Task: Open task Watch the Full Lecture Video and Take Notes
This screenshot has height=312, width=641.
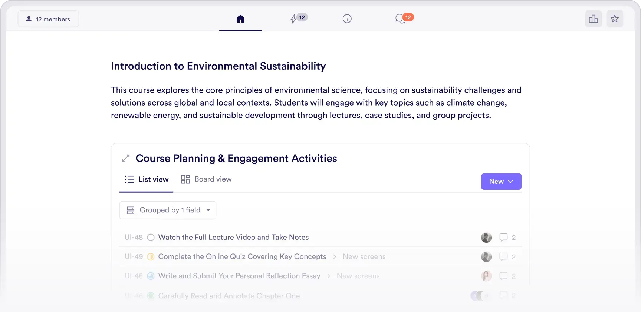Action: 233,237
